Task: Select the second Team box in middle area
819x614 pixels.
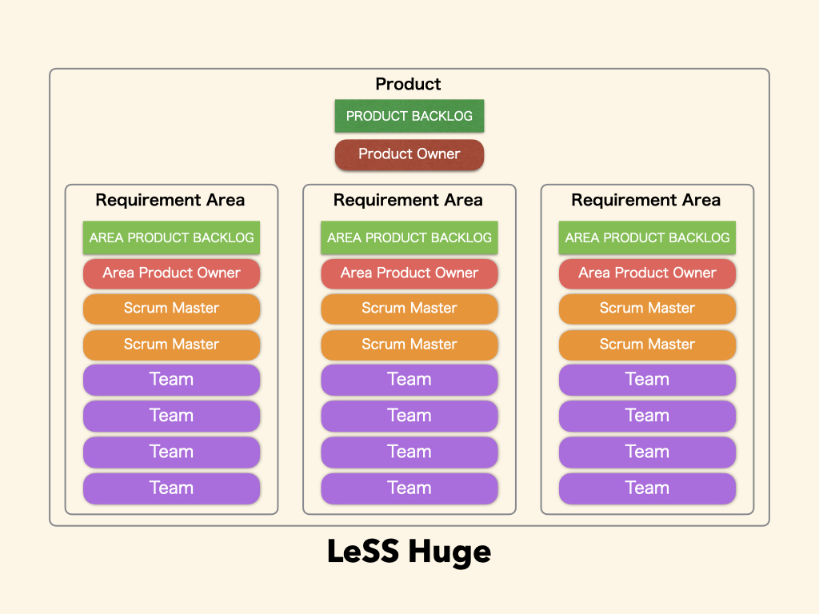Action: tap(409, 416)
